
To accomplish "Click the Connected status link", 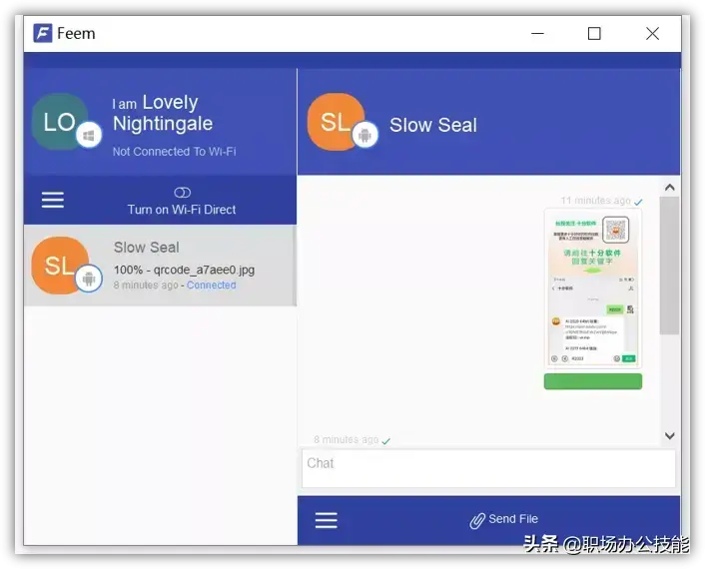I will tap(211, 285).
